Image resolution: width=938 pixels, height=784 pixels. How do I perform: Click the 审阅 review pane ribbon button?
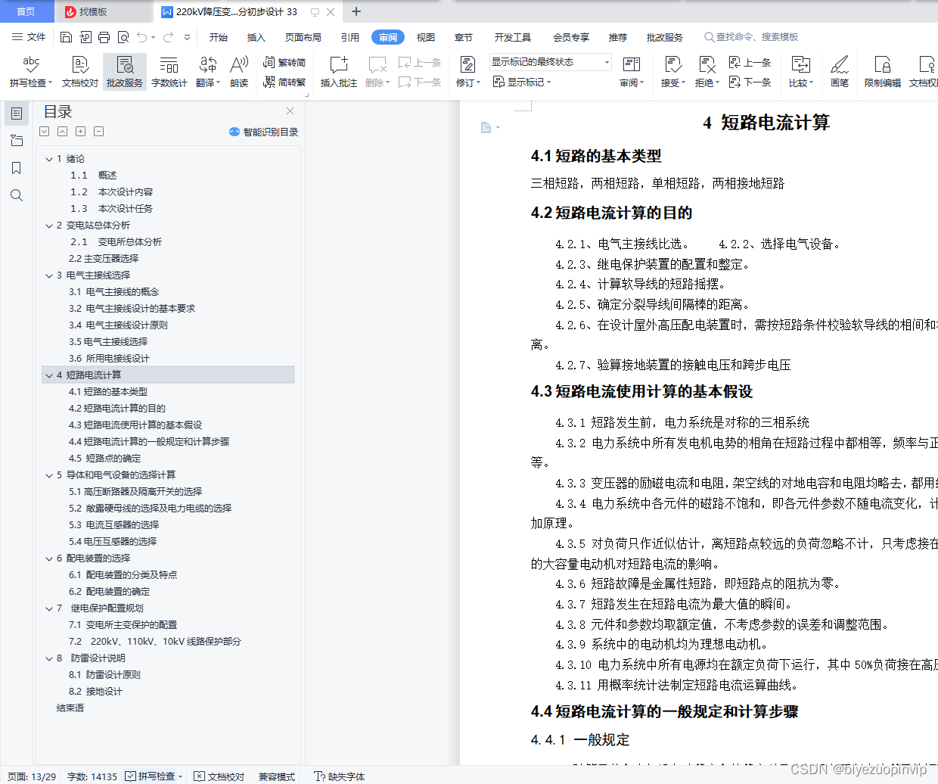[x=632, y=73]
